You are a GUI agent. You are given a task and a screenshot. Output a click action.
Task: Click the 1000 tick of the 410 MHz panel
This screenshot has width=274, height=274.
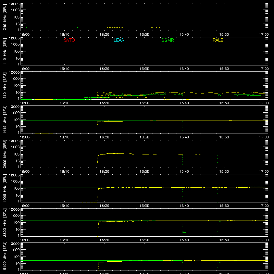point(15,45)
